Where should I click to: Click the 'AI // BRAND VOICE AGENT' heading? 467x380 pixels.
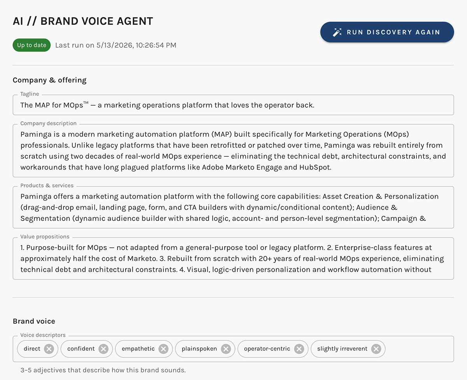[83, 21]
